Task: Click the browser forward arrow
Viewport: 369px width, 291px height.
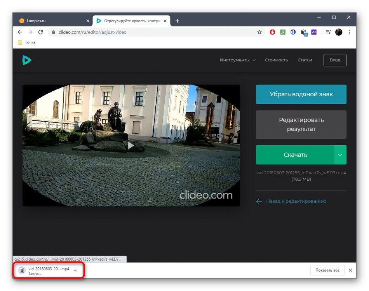Action: [30, 32]
